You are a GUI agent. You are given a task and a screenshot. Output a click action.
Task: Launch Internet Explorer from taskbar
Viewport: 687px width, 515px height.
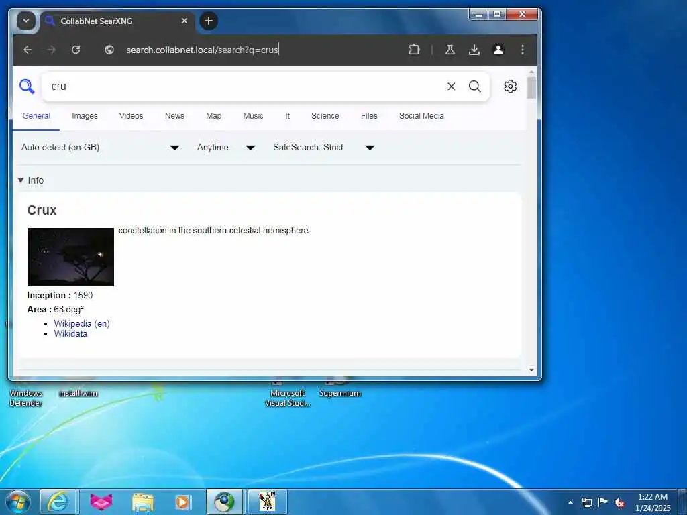tap(58, 502)
